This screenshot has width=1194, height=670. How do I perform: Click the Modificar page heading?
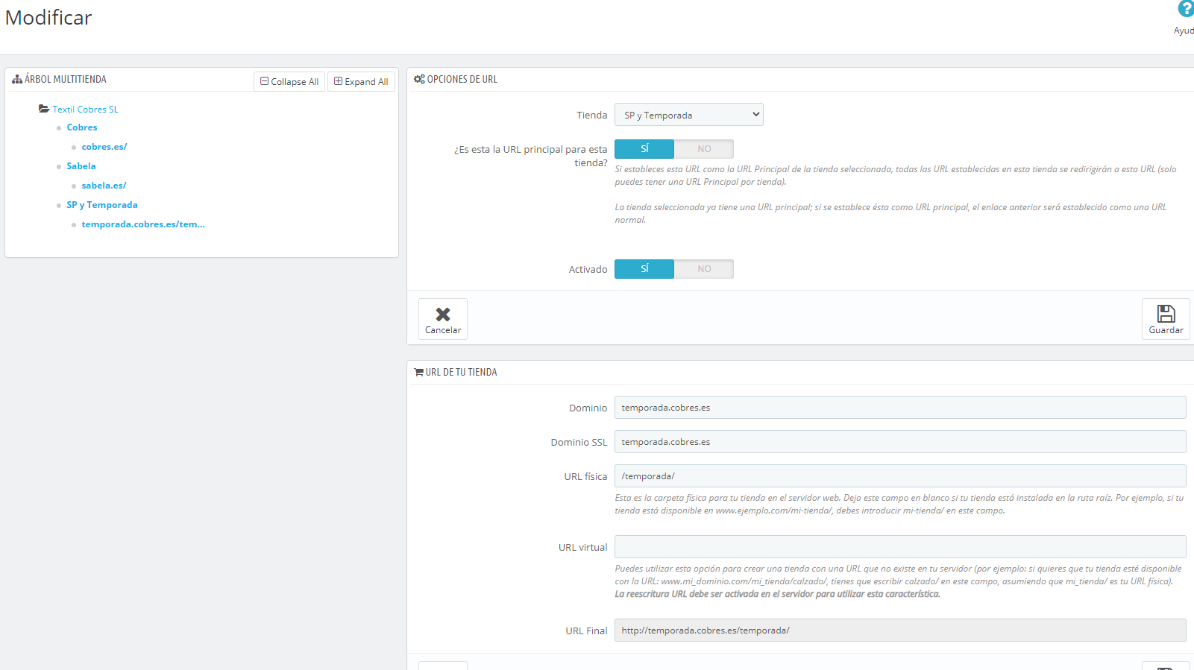click(x=48, y=18)
